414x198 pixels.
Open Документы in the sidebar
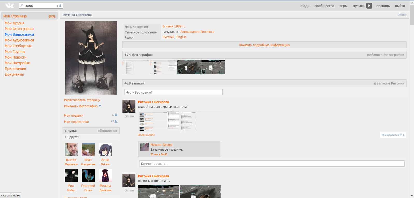(x=14, y=74)
